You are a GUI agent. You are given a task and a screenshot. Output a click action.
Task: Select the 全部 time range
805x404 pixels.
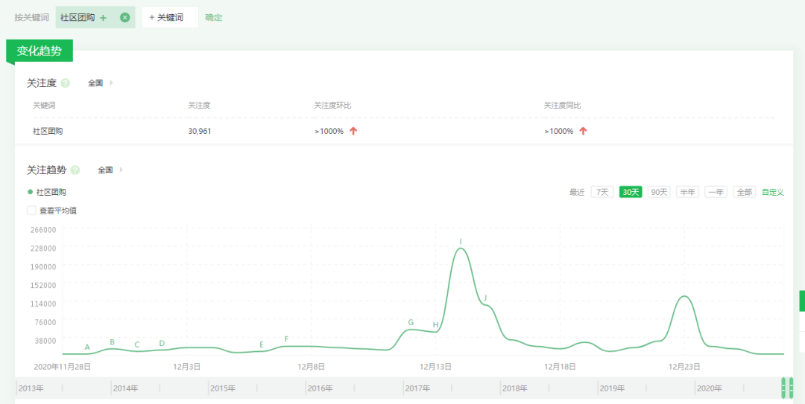click(x=745, y=192)
